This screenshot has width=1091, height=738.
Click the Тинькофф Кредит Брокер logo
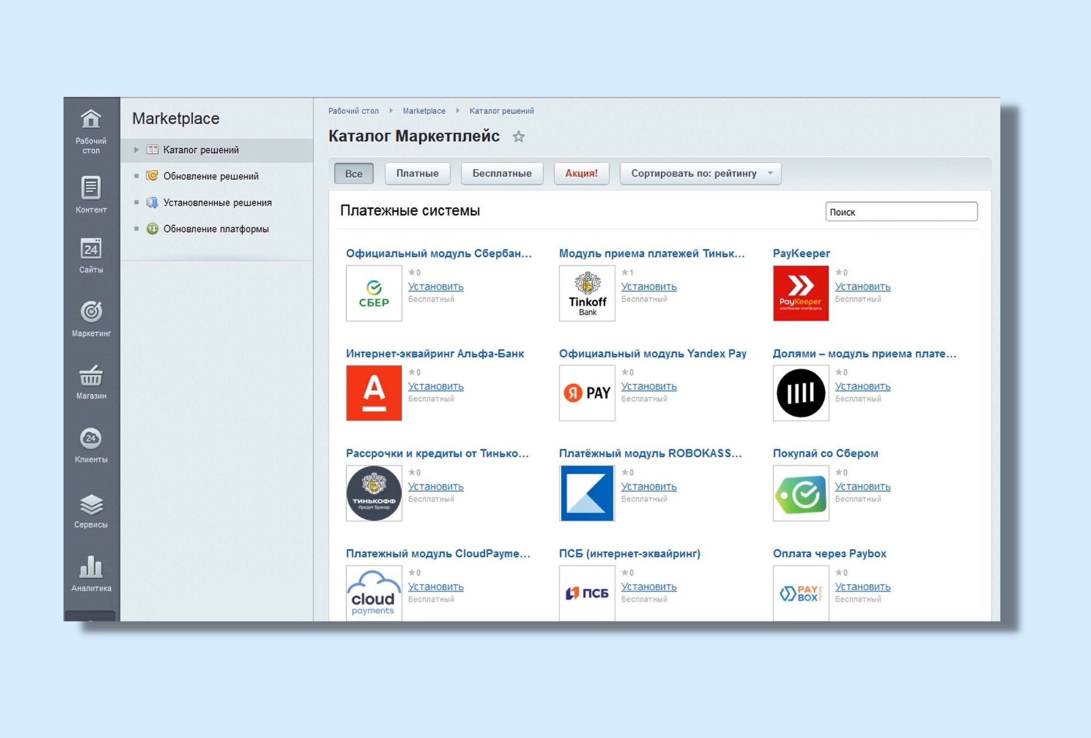[x=374, y=493]
